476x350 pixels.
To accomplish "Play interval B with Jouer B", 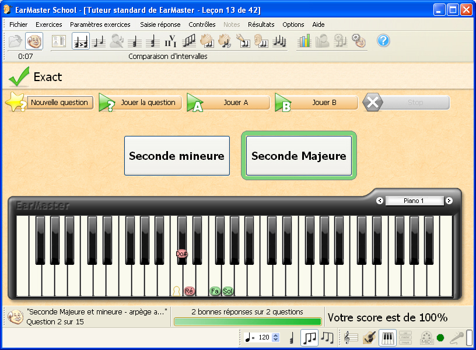I will pyautogui.click(x=317, y=103).
